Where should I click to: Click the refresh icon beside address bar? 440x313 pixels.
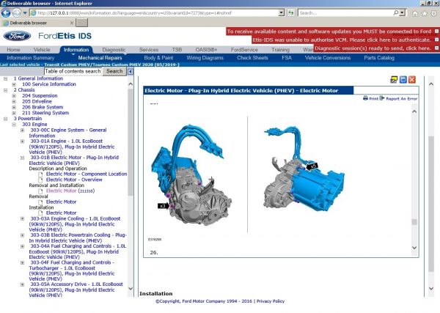coord(291,13)
